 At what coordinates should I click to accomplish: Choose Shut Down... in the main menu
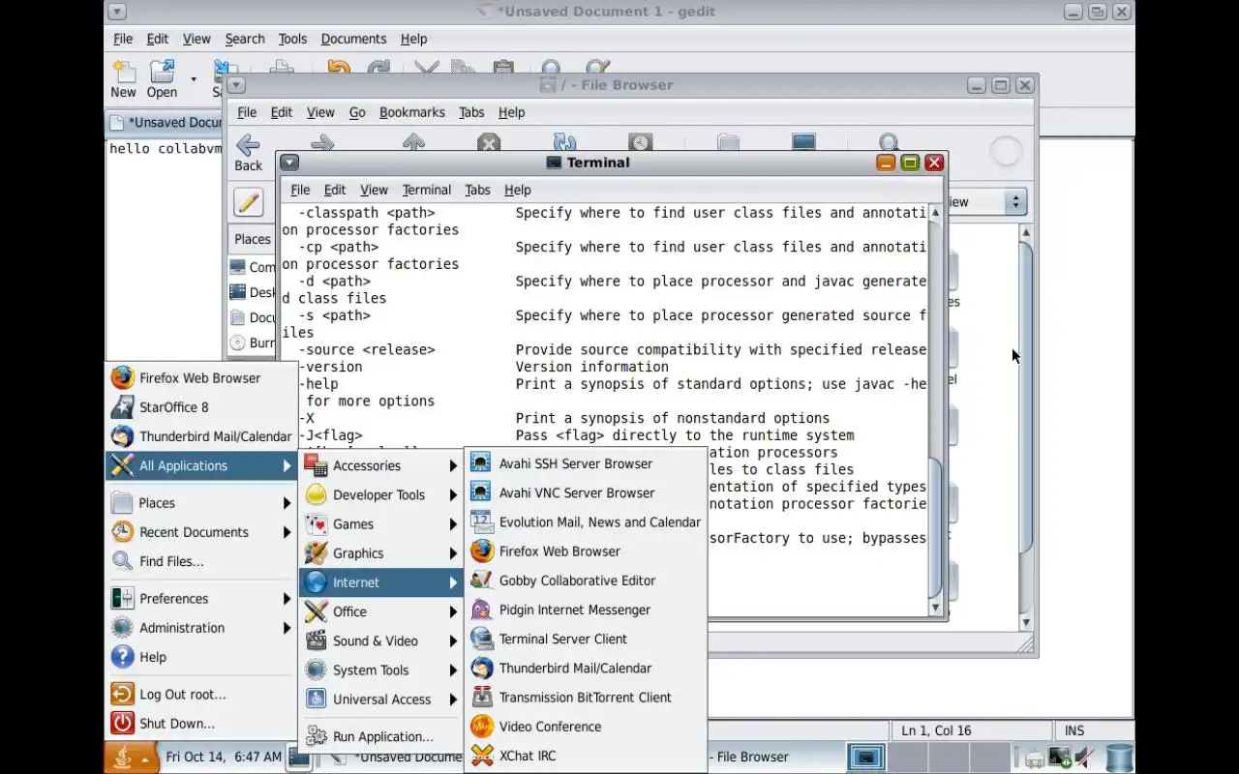pos(200,724)
